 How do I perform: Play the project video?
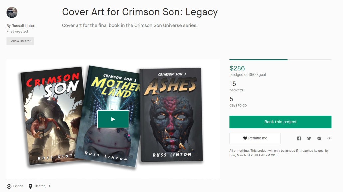113,118
